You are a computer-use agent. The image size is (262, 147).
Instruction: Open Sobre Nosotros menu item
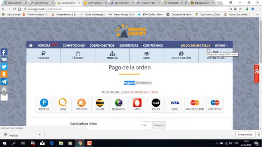(102, 45)
